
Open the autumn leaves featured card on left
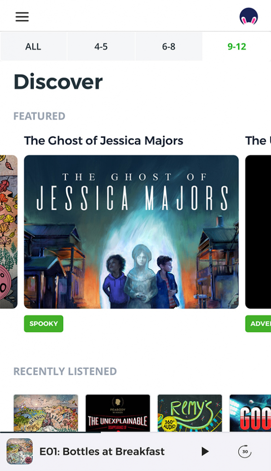(9, 232)
